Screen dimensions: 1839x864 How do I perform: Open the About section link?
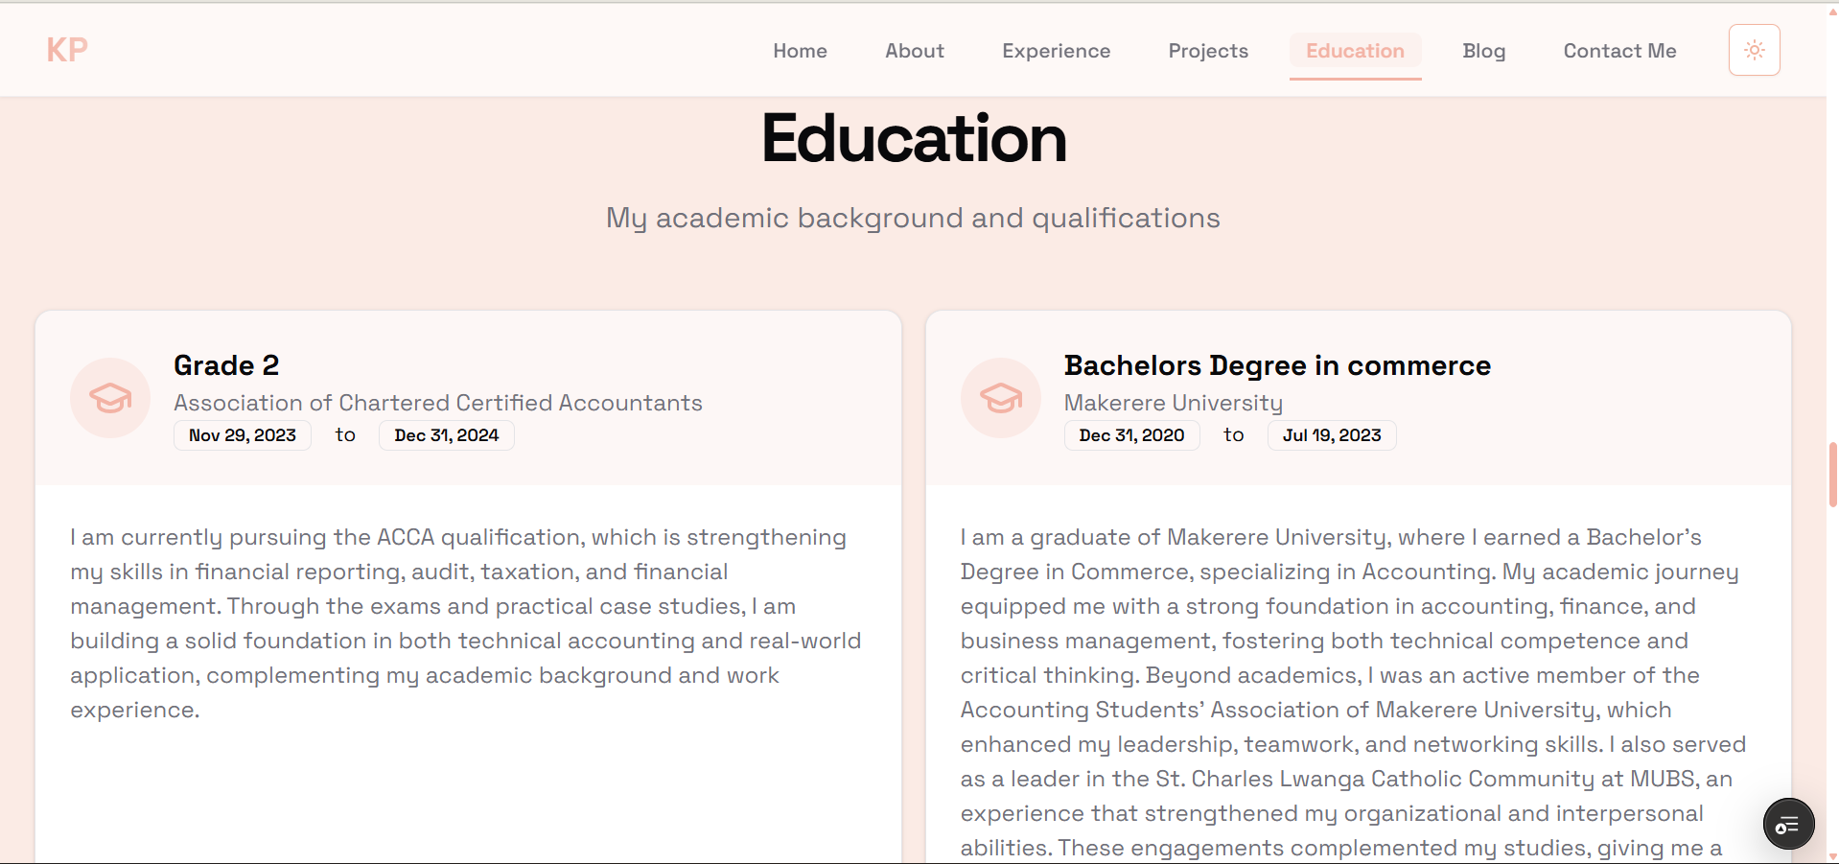click(x=914, y=51)
